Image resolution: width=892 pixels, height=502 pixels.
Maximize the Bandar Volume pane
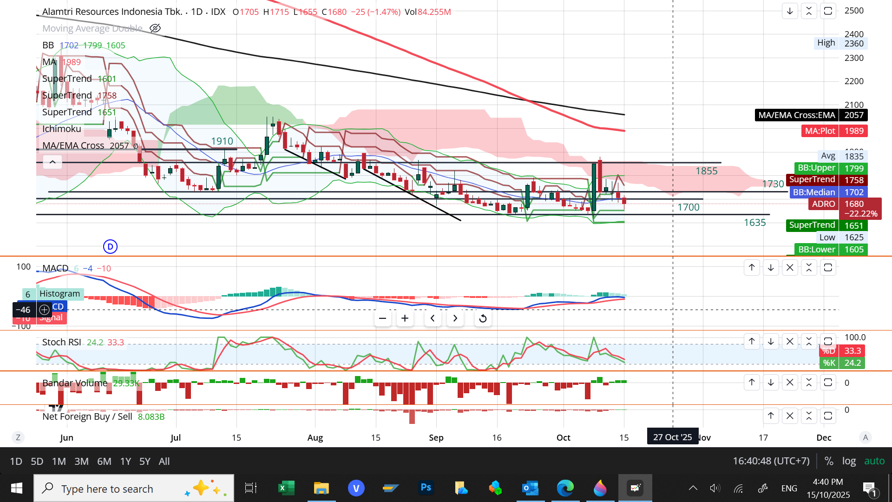828,383
